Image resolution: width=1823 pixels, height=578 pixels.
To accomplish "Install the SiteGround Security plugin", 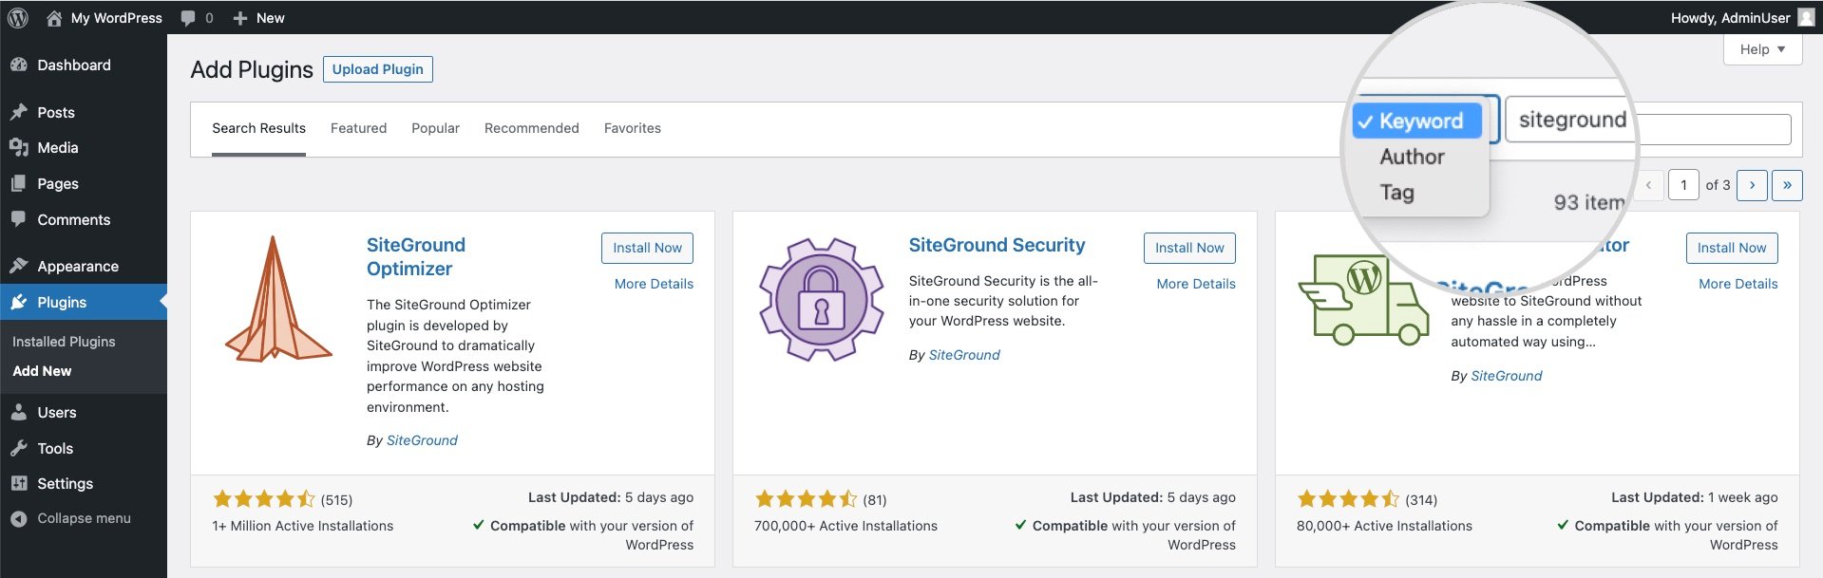I will point(1189,248).
